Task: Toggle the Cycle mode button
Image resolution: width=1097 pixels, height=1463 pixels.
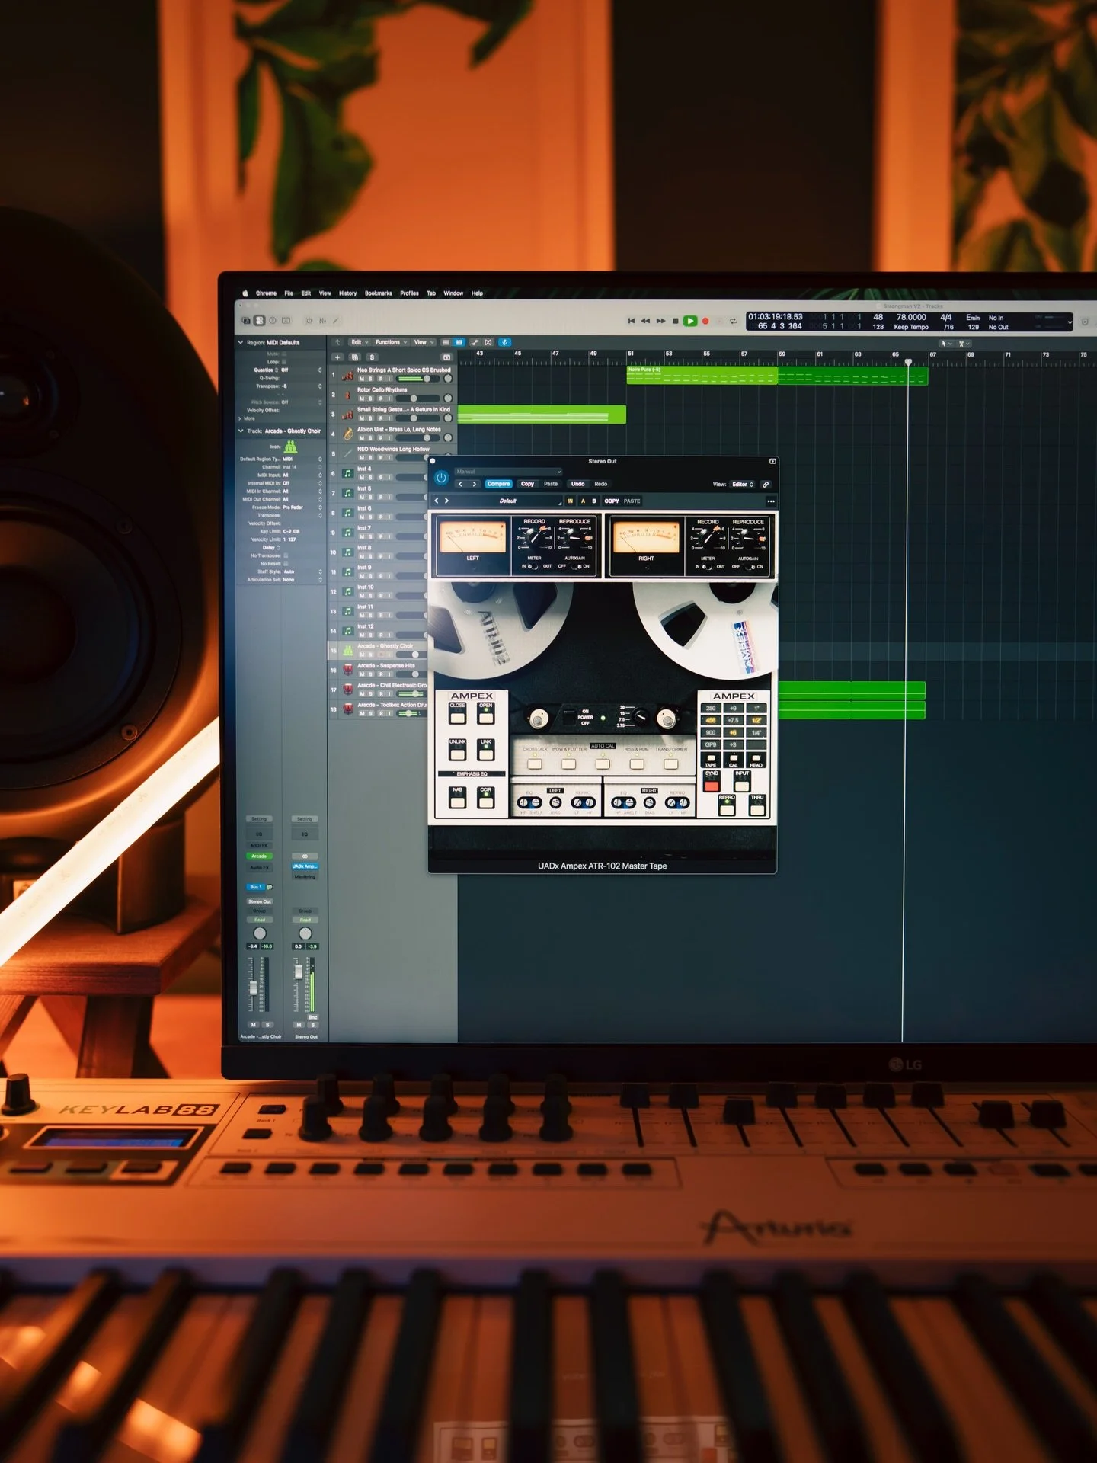Action: (733, 321)
